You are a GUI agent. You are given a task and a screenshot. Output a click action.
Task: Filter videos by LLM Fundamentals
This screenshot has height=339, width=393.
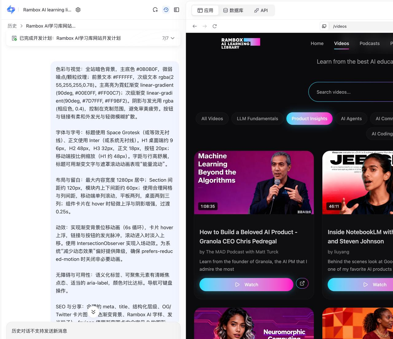(x=257, y=119)
